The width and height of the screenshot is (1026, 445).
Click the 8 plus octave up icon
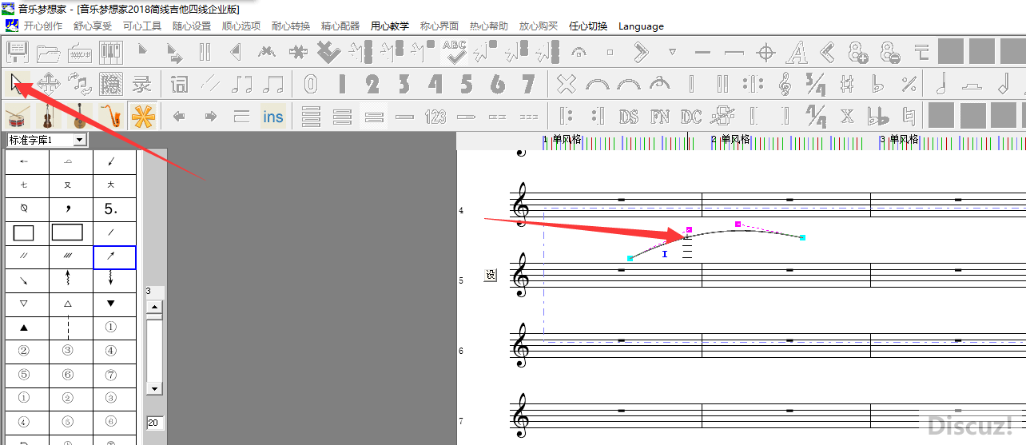tap(859, 53)
